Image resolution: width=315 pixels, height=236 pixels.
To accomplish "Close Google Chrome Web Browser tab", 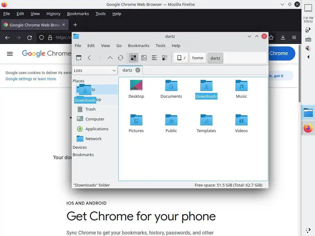I will tap(64, 25).
